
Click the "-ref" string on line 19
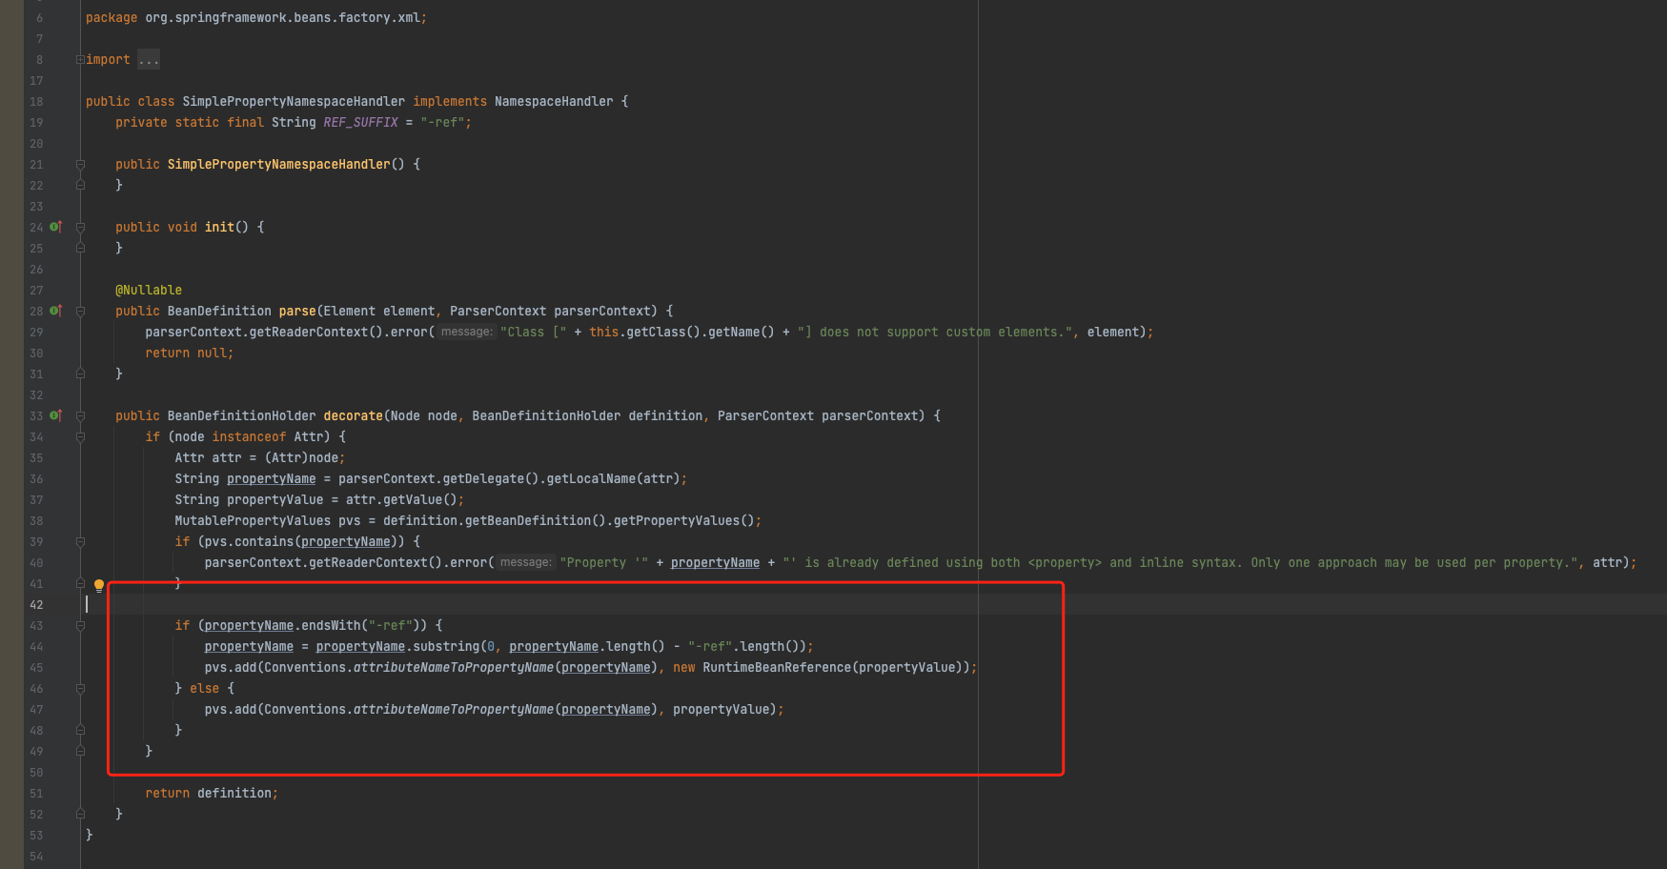442,122
